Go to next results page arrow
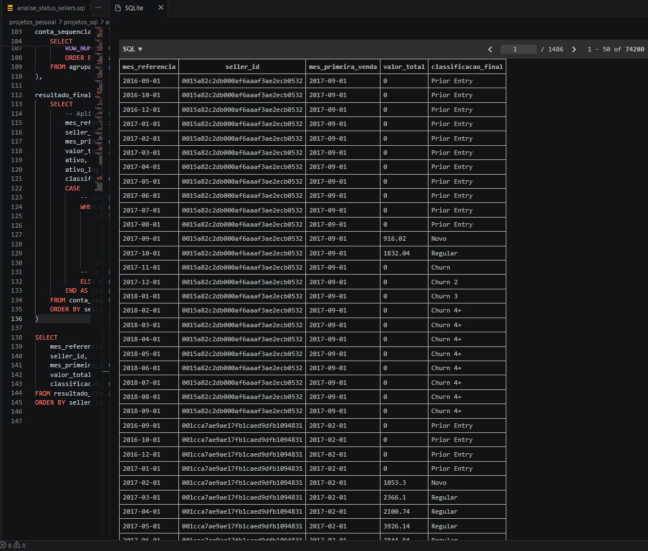The height and width of the screenshot is (551, 648). [574, 49]
